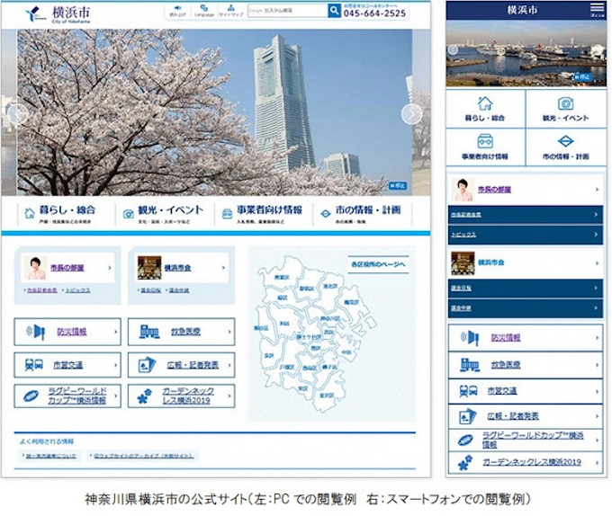Open 救急医療 button in PC view
This screenshot has height=516, width=612.
(x=181, y=332)
